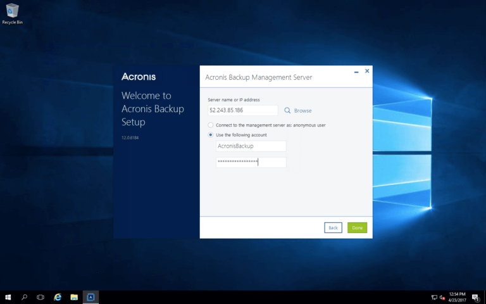Open the Action Center notifications icon
Viewport: 486px width, 304px height.
click(475, 298)
